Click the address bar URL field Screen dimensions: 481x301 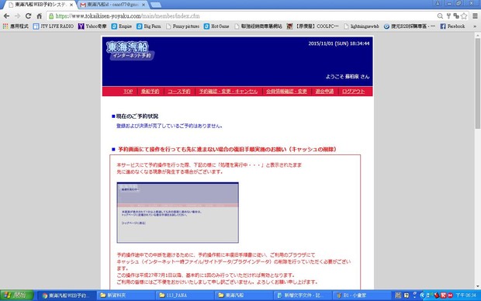[x=242, y=16]
